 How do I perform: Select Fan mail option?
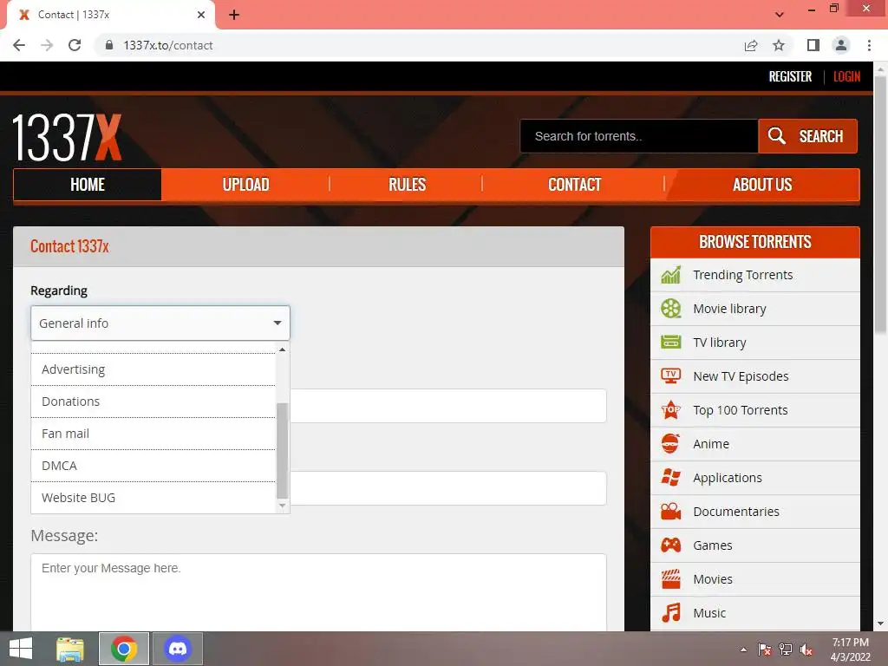point(153,434)
